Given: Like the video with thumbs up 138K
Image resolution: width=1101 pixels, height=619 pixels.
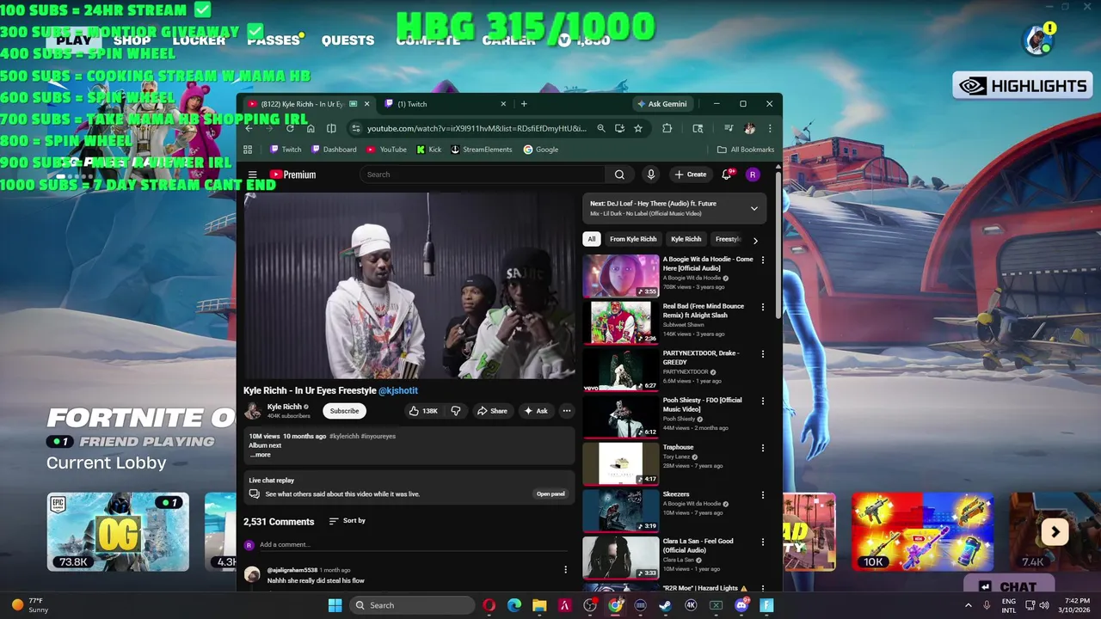Looking at the screenshot, I should pyautogui.click(x=422, y=411).
